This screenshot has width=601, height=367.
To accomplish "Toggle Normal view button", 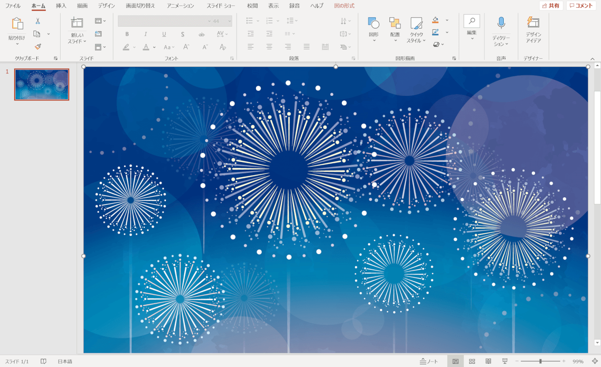I will pos(455,361).
